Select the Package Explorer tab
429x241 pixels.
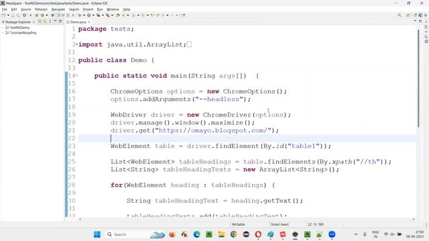coord(18,22)
